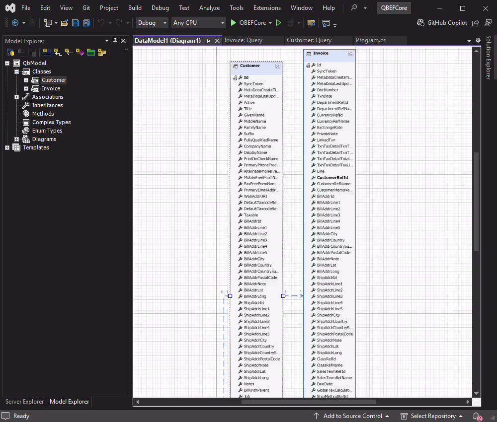497x422 pixels.
Task: Open the document tab overflow dropdown arrow
Action: [469, 41]
